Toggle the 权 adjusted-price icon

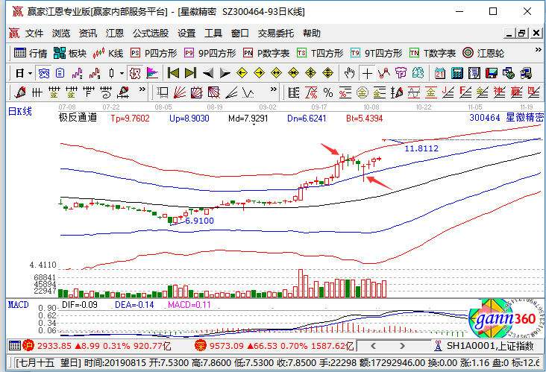[135, 73]
